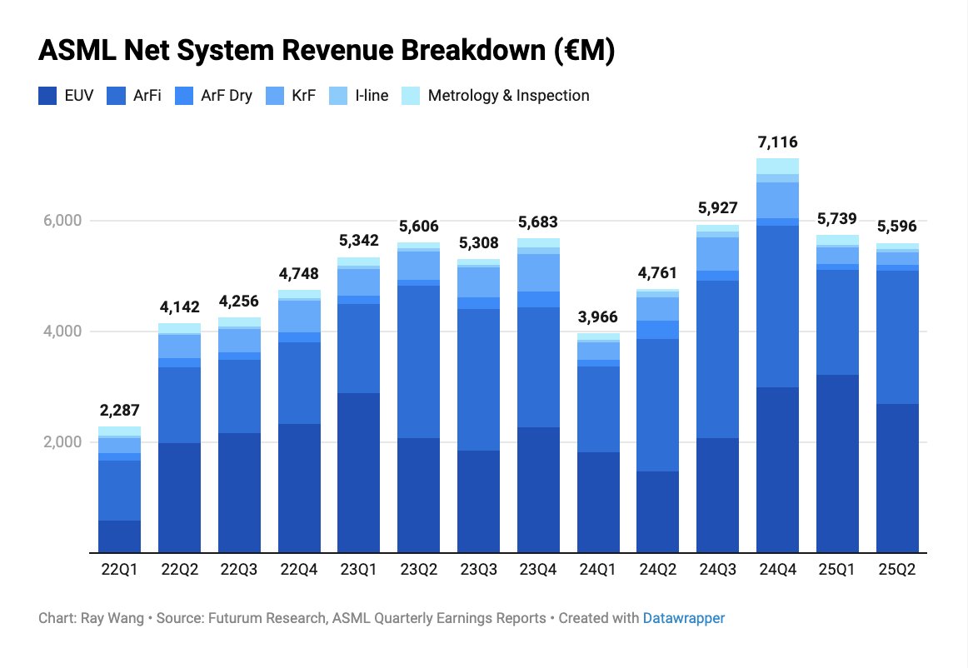
Task: Click the 24Q2 axis label
Action: pos(657,569)
